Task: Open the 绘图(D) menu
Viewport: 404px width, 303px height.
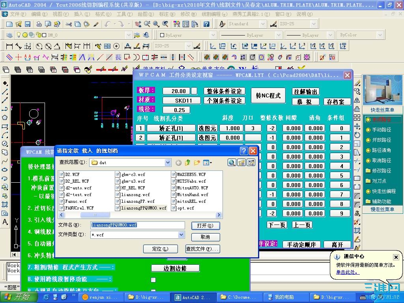Action: tap(146, 14)
